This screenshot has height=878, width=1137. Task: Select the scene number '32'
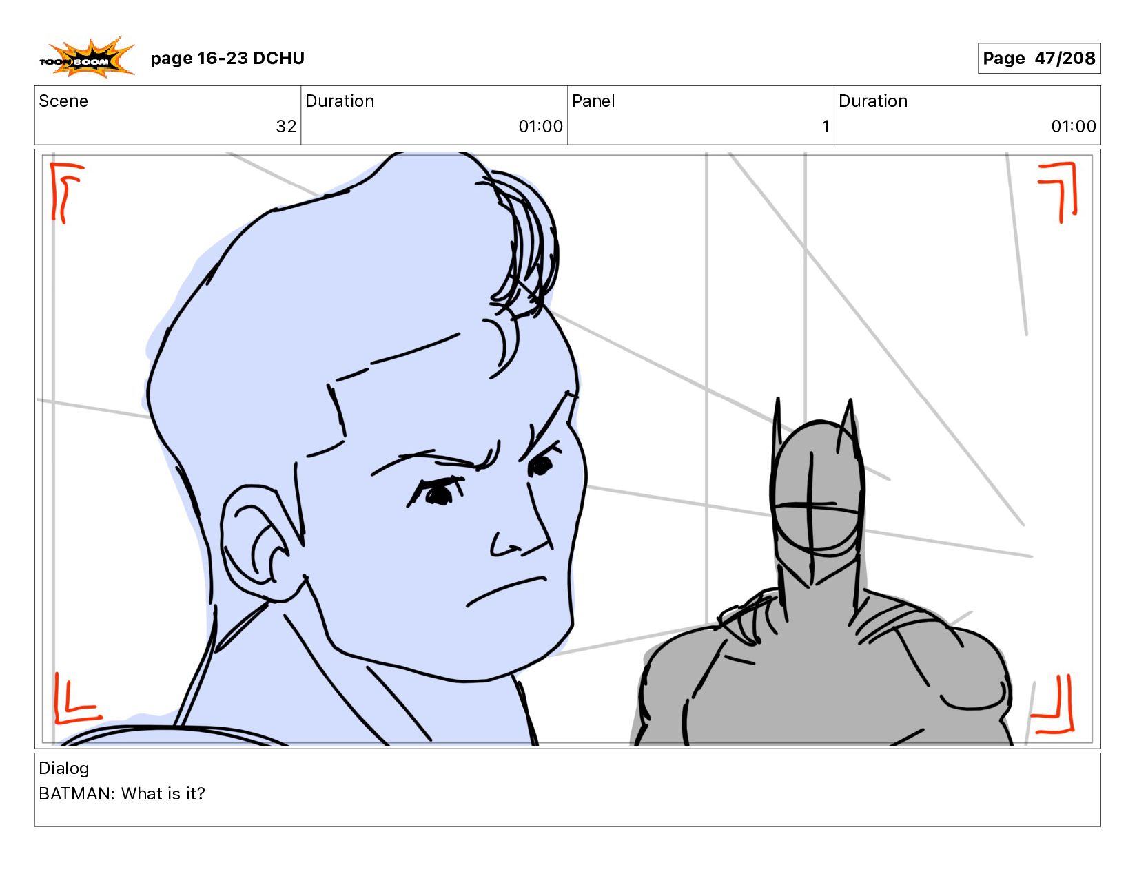pos(286,127)
